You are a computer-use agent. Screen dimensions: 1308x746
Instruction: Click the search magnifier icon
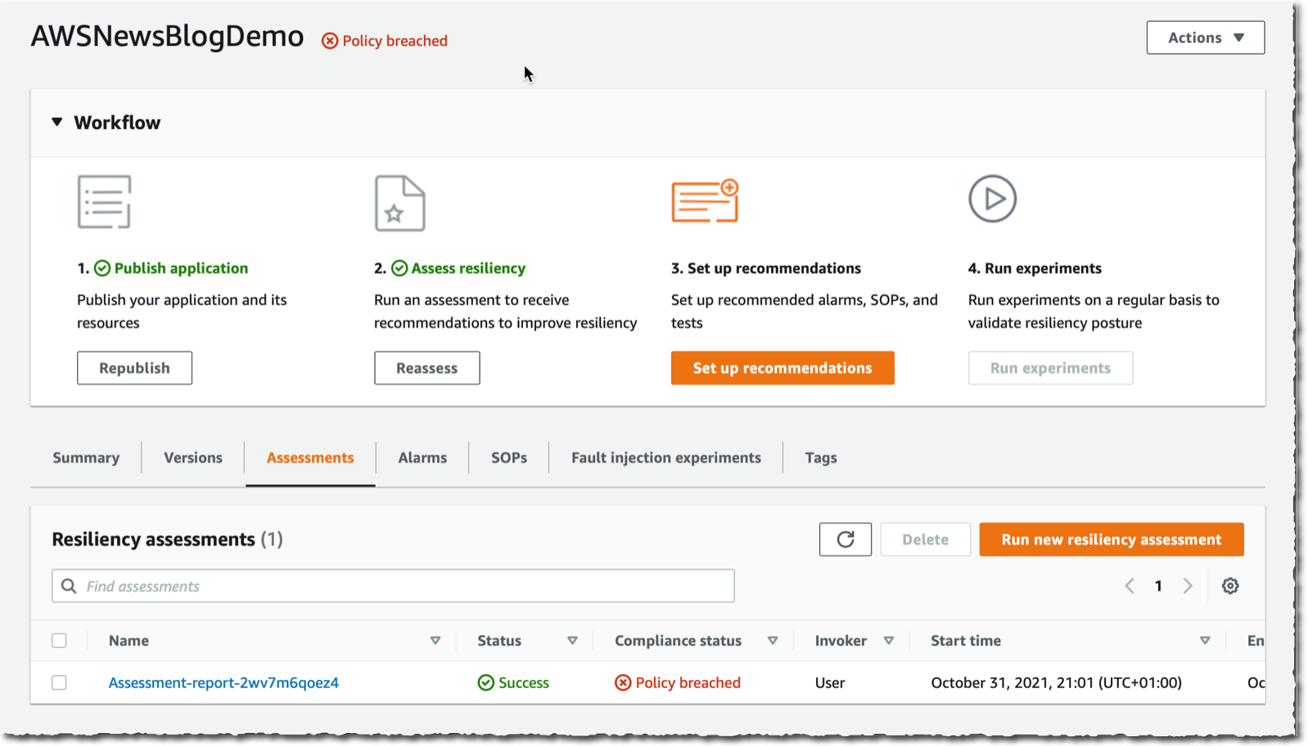[70, 586]
